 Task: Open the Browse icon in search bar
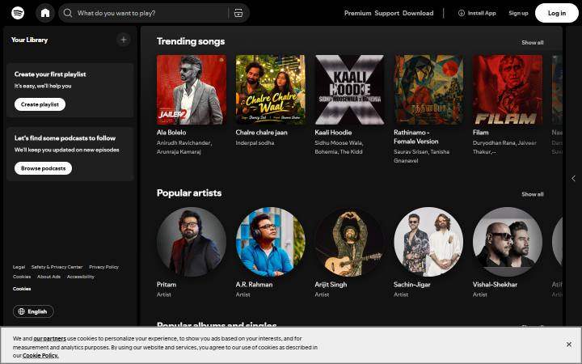(x=238, y=13)
